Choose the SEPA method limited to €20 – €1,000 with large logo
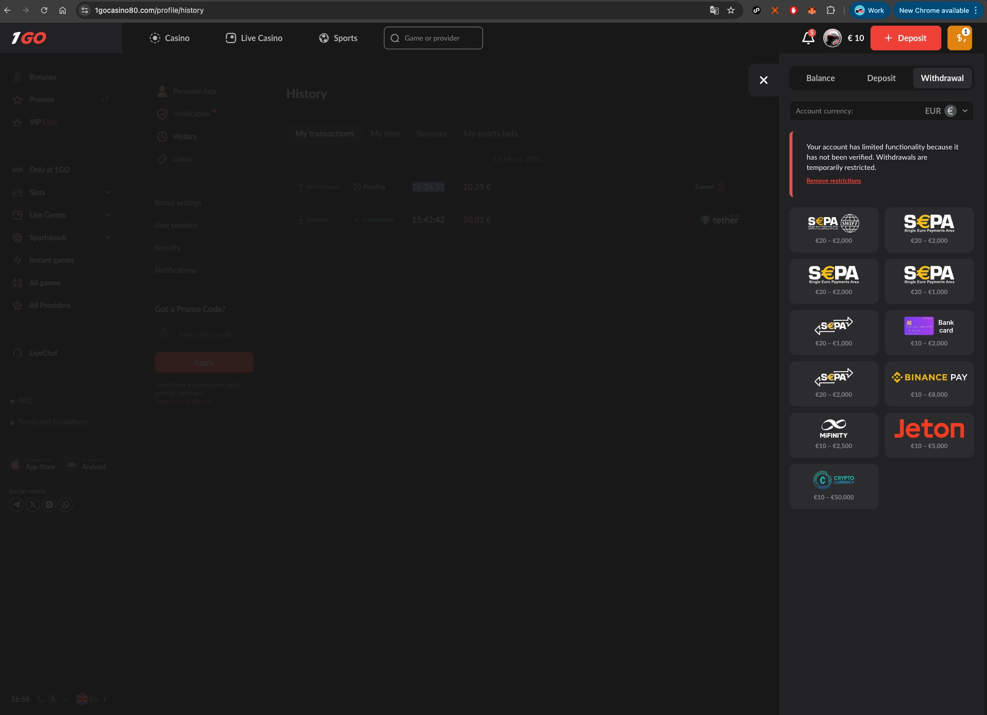 pos(929,281)
